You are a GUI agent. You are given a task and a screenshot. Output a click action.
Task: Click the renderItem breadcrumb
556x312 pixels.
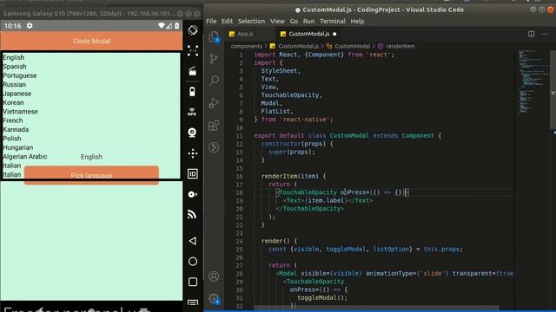point(396,46)
